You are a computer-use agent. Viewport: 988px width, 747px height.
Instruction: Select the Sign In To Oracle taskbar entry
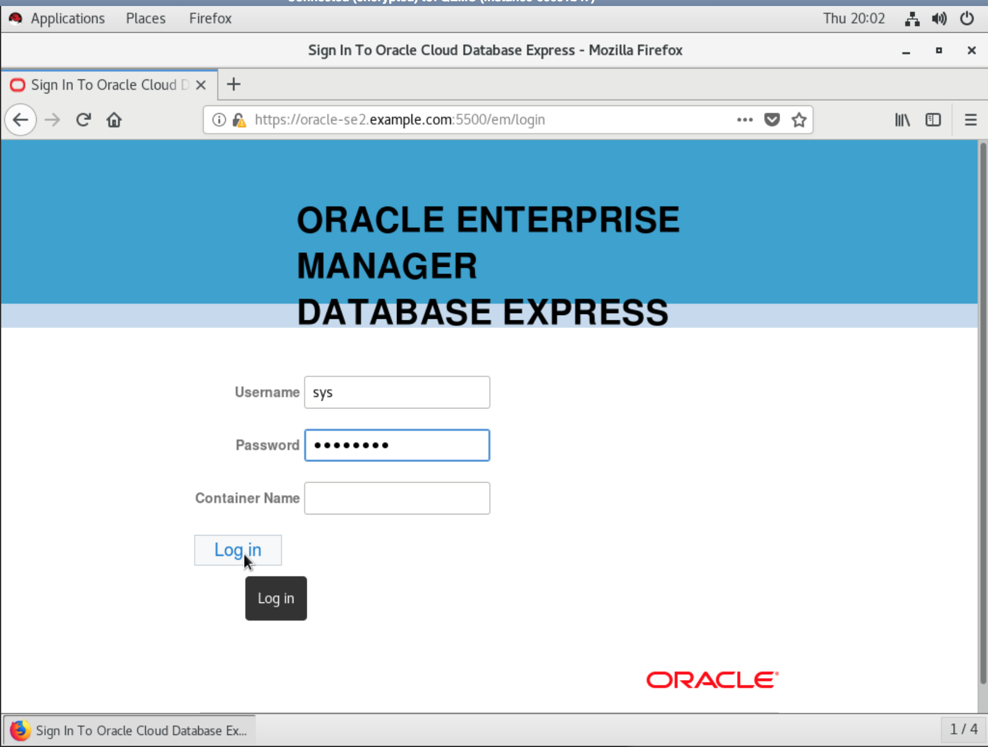point(130,730)
